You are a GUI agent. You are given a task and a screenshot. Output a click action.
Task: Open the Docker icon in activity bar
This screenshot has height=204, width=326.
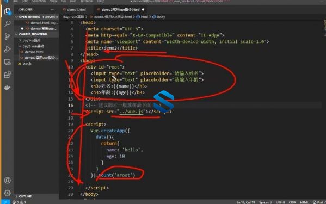pos(8,88)
